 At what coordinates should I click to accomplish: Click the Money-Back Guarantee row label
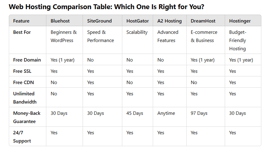click(x=27, y=117)
